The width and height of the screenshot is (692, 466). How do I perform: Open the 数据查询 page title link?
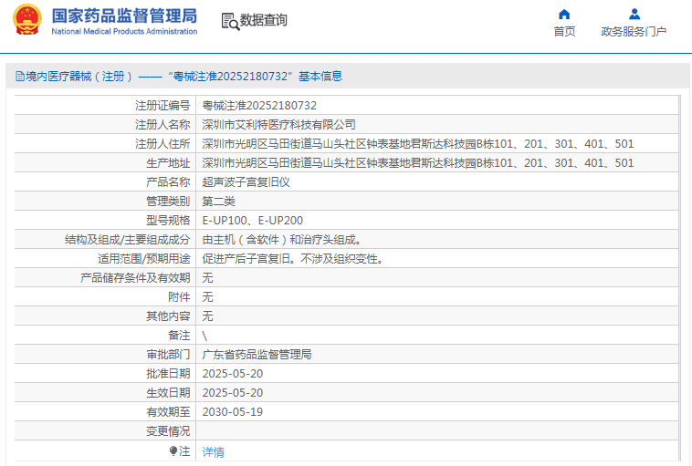(263, 20)
